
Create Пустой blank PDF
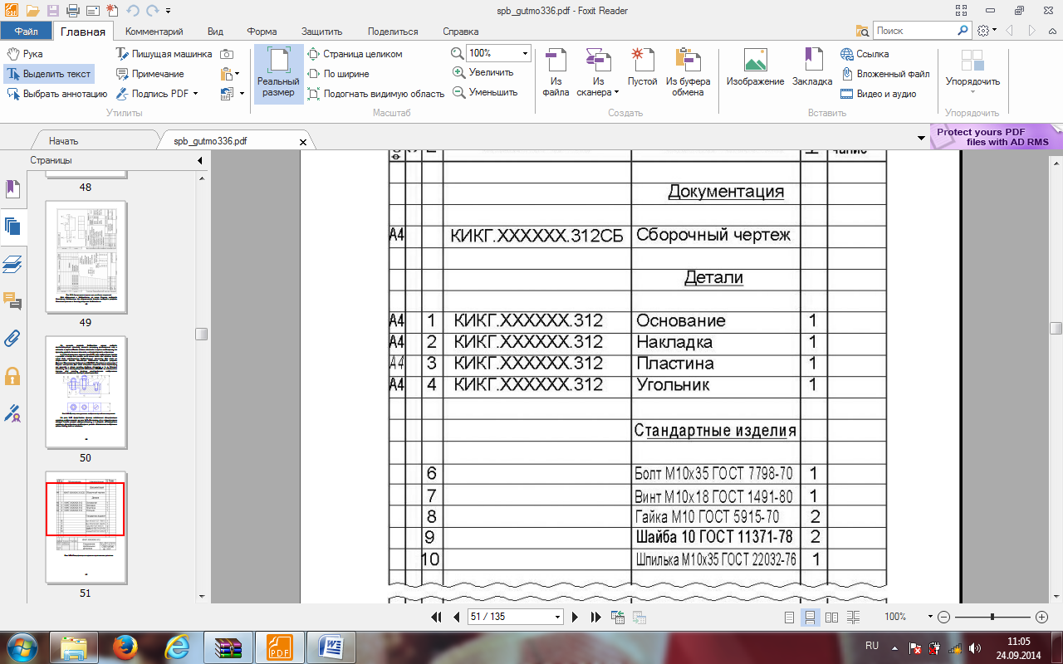642,69
